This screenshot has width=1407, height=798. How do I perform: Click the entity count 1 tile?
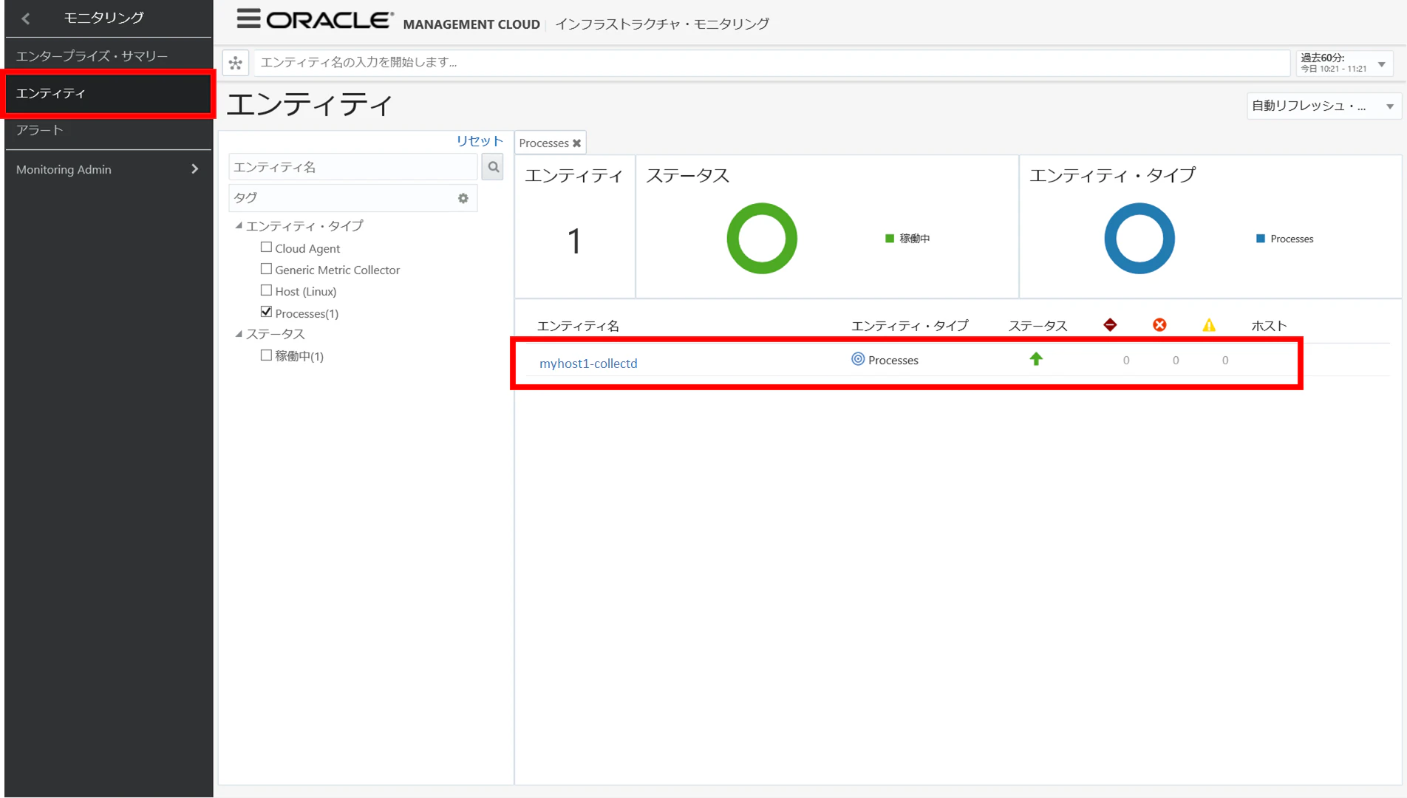click(x=575, y=228)
